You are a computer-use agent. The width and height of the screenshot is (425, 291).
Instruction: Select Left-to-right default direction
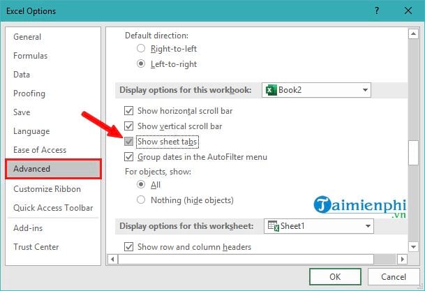141,64
